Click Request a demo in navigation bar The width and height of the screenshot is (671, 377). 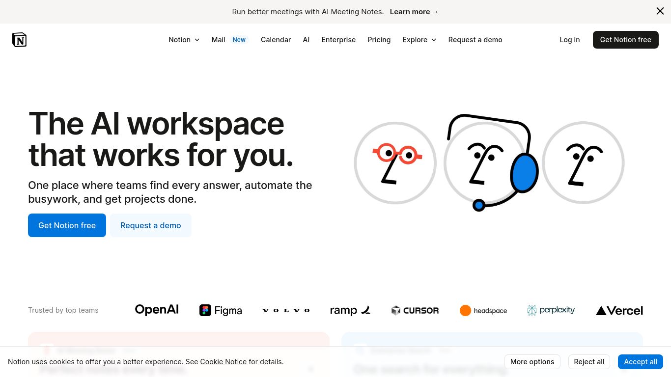475,40
